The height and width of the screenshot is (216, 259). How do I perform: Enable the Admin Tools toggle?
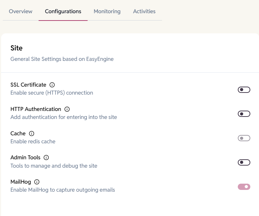point(244,162)
